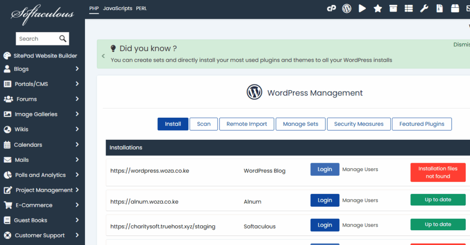Viewport: 470px width, 245px height.
Task: Open the star ratings icon
Action: pyautogui.click(x=378, y=8)
